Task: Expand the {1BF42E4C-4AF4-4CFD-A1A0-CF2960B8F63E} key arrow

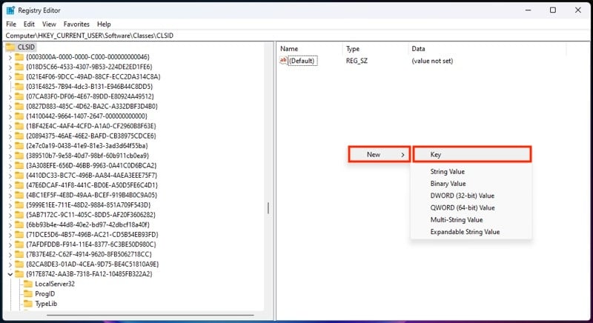Action: click(x=10, y=126)
